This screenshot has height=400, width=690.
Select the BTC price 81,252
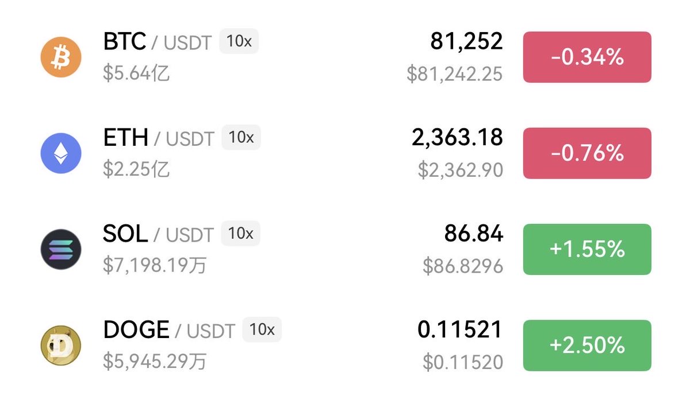(466, 41)
